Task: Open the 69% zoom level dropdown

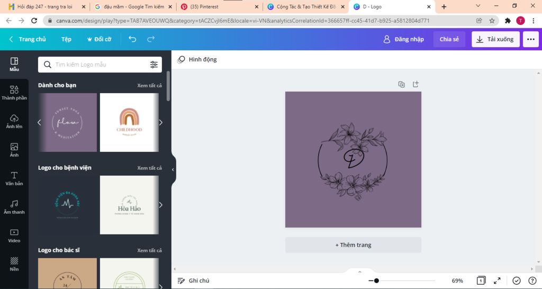Action: click(x=457, y=281)
